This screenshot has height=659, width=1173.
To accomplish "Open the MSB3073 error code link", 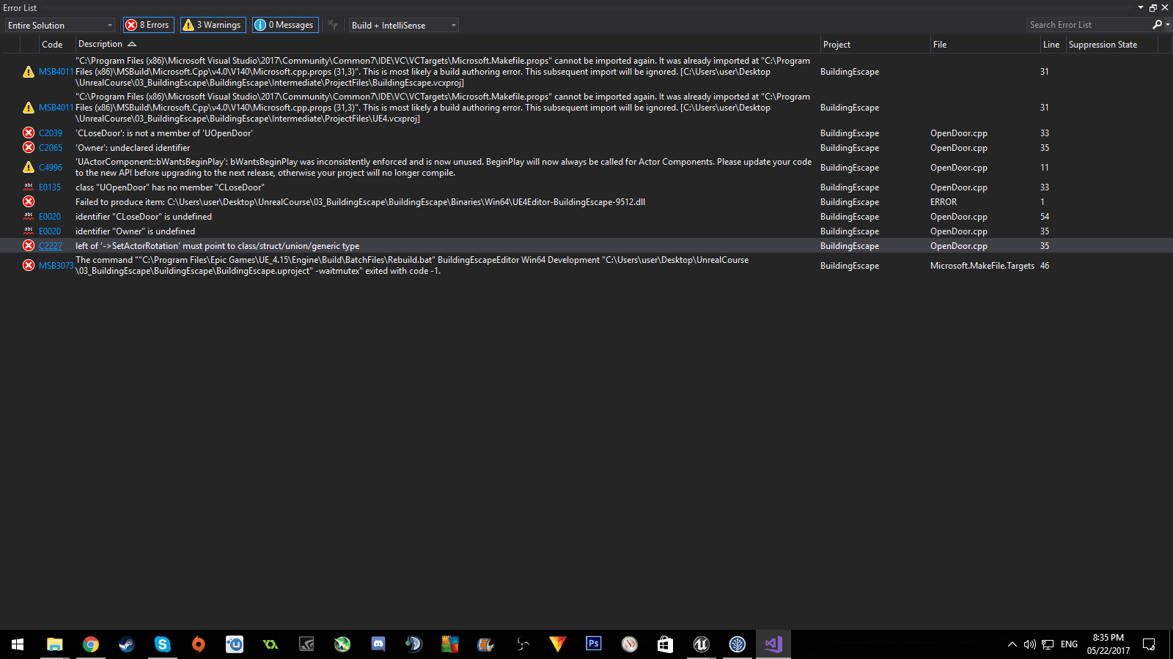I will 56,266.
